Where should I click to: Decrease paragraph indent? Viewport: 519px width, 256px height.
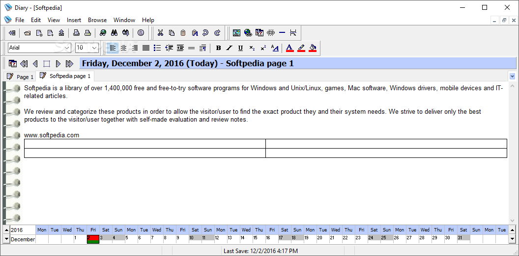(169, 48)
